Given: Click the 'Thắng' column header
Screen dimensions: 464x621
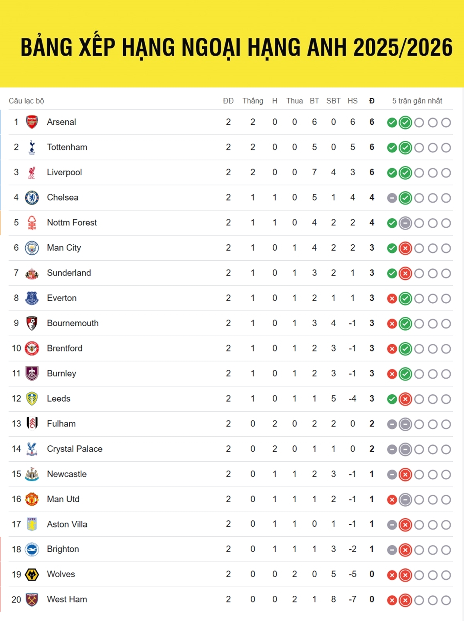Looking at the screenshot, I should click(253, 101).
